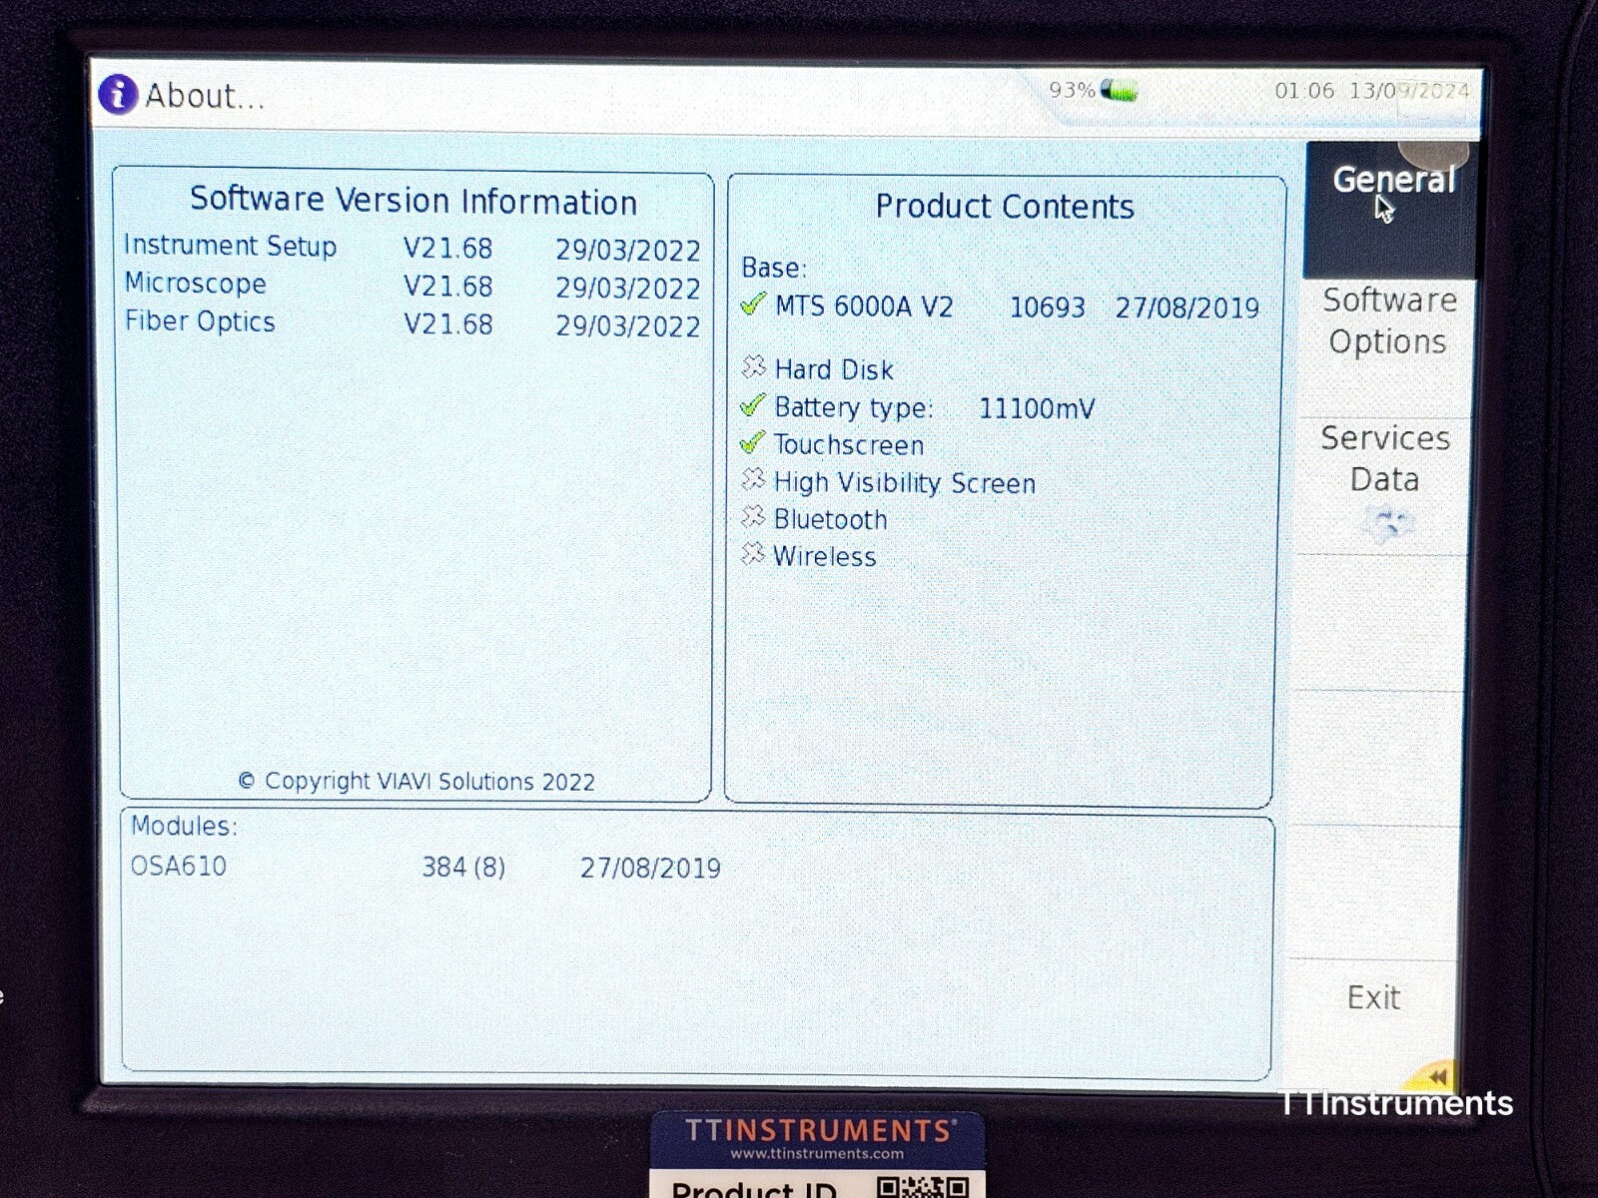This screenshot has width=1598, height=1198.
Task: Click the base serial number 10693
Action: point(1047,307)
